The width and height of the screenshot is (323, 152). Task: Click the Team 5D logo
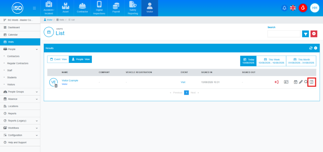coord(18,8)
